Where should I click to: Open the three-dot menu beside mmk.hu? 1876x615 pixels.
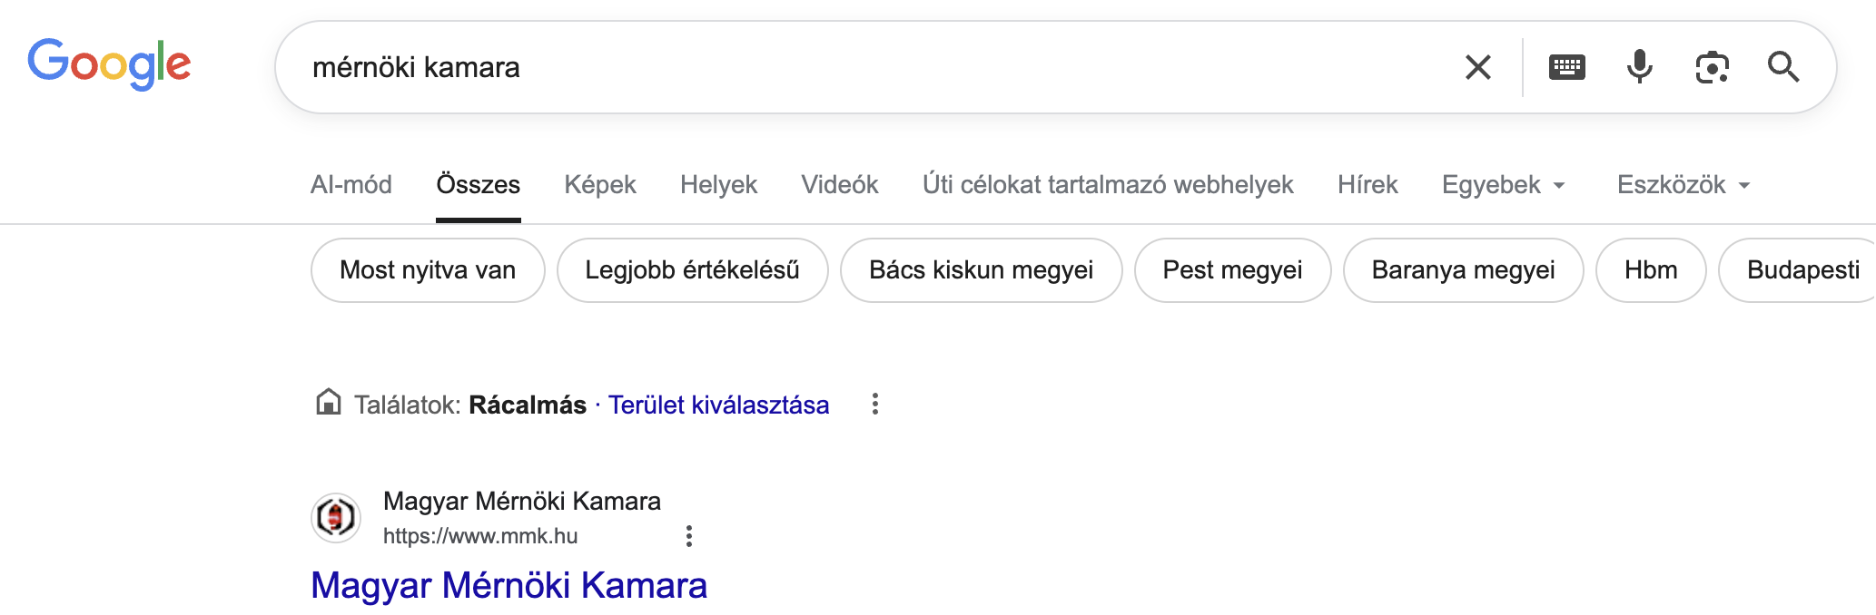(689, 536)
